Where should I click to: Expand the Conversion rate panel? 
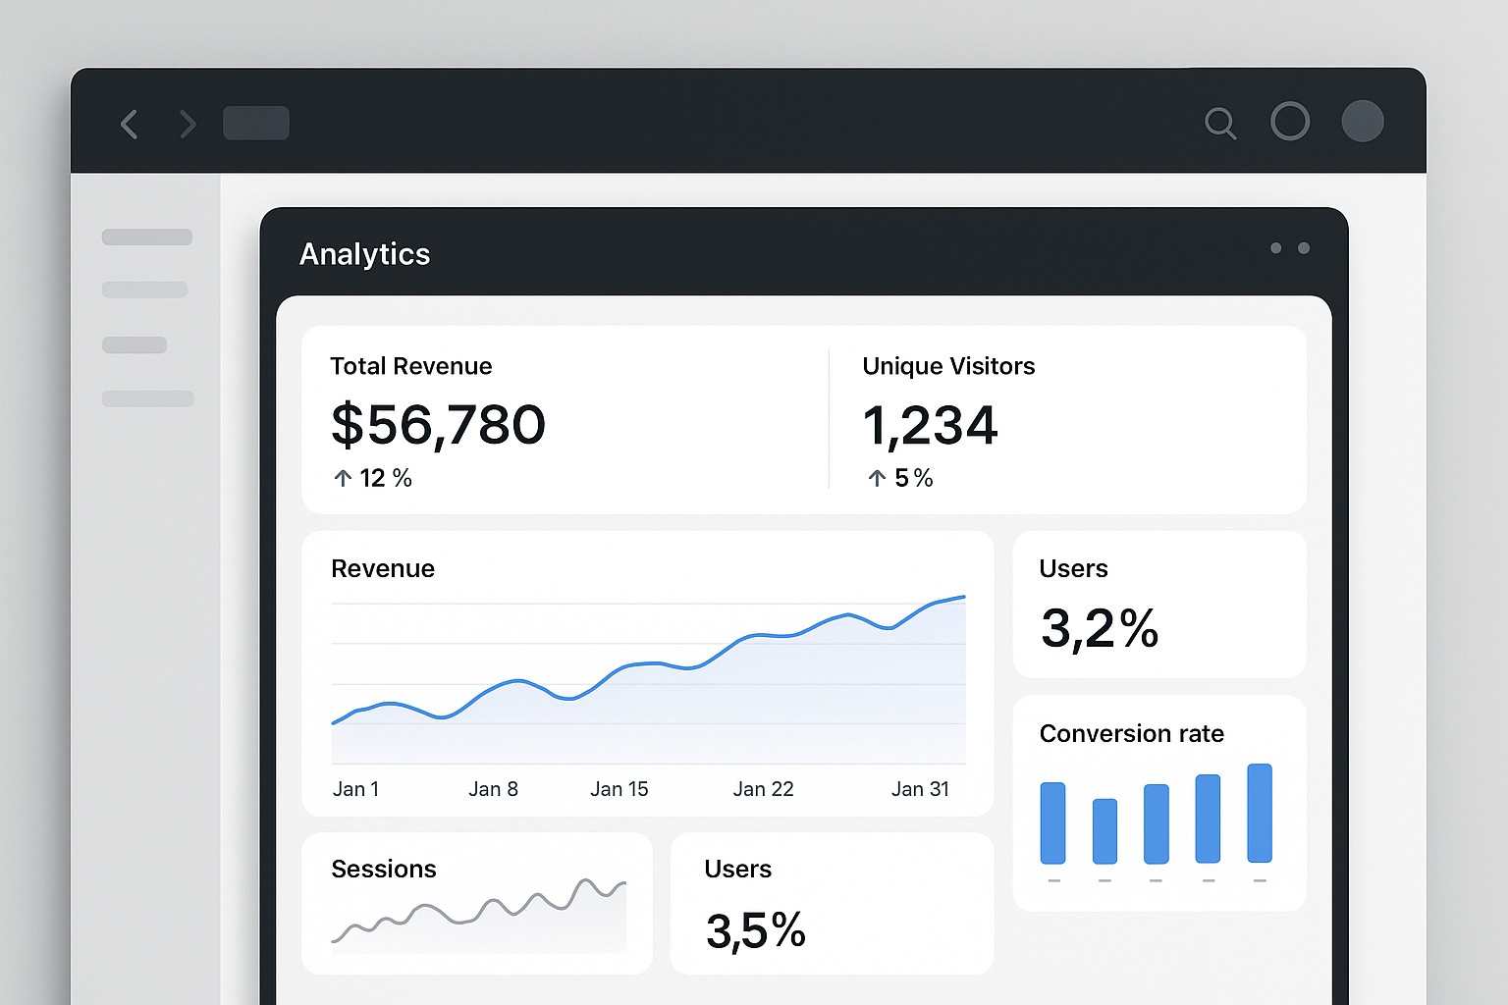[x=1159, y=802]
